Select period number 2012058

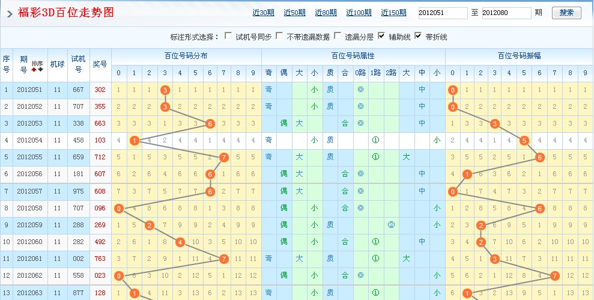[29, 208]
